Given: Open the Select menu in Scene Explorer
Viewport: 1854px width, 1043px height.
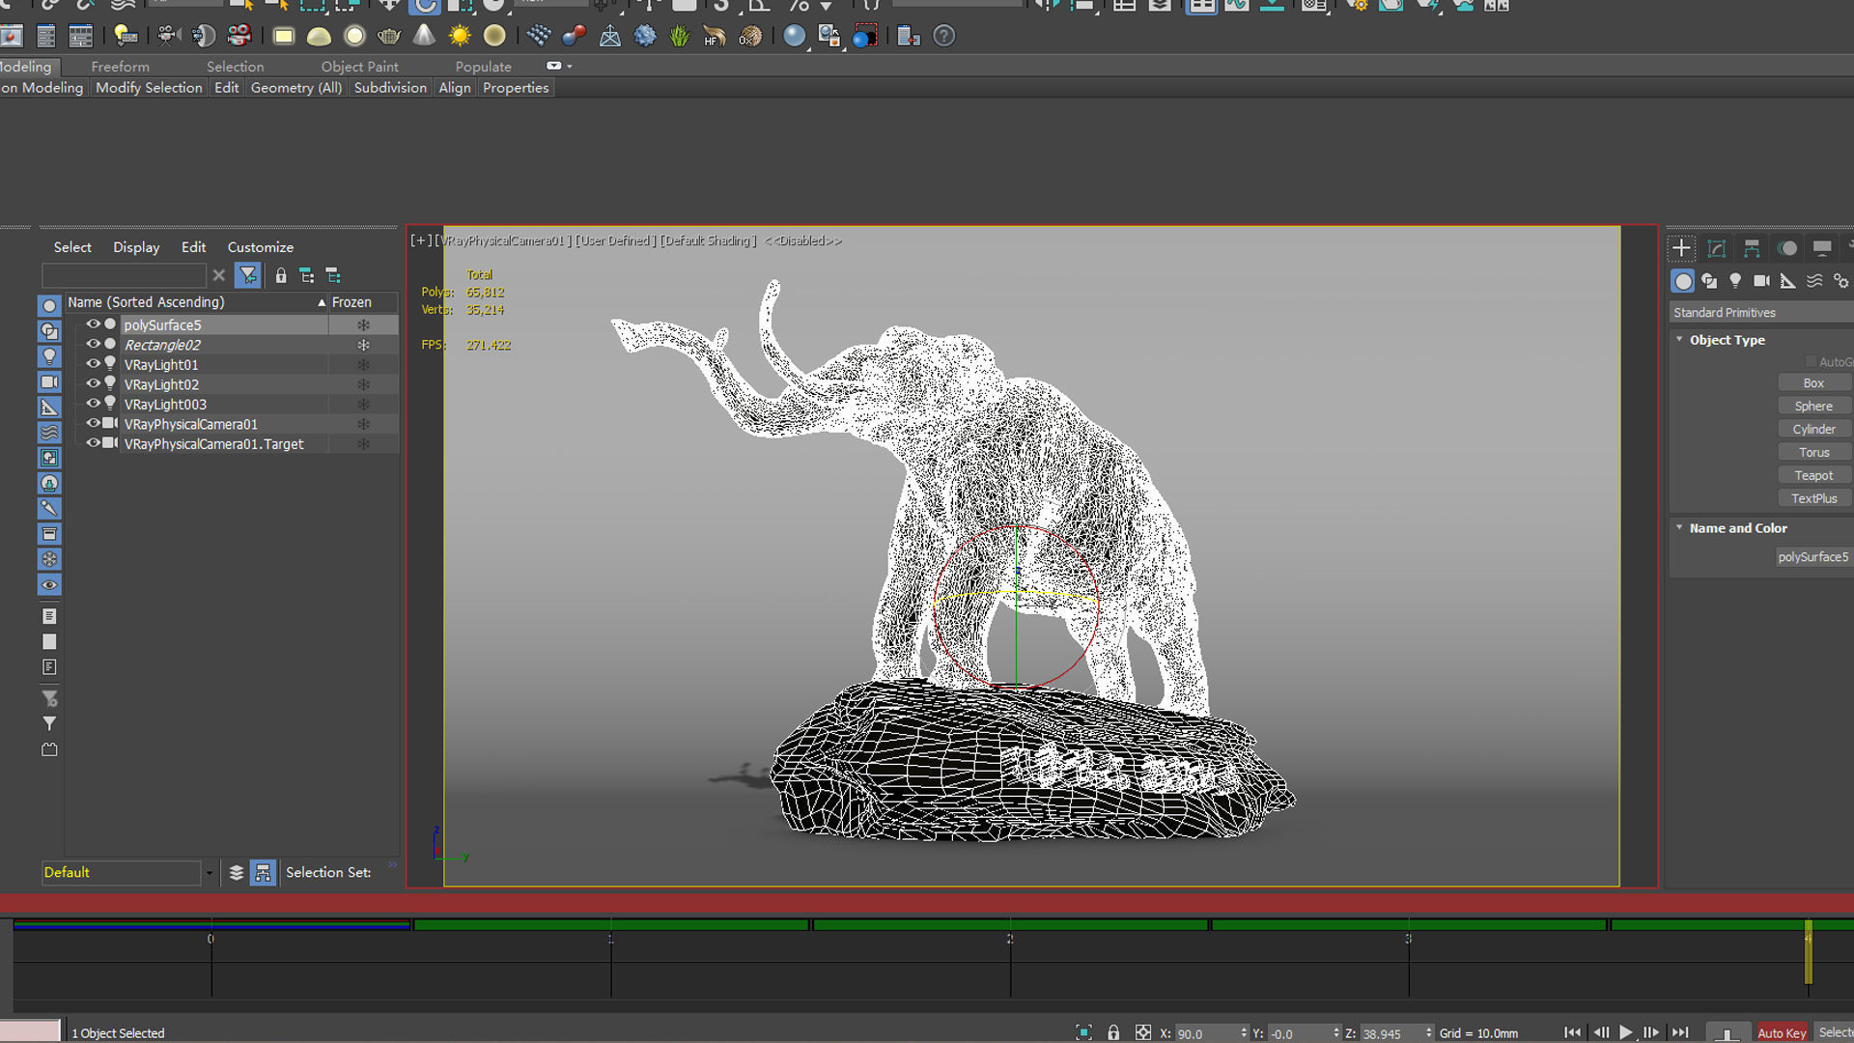Looking at the screenshot, I should pos(72,247).
